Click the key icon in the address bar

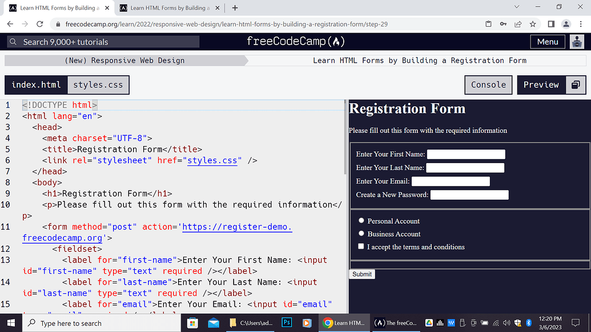503,24
